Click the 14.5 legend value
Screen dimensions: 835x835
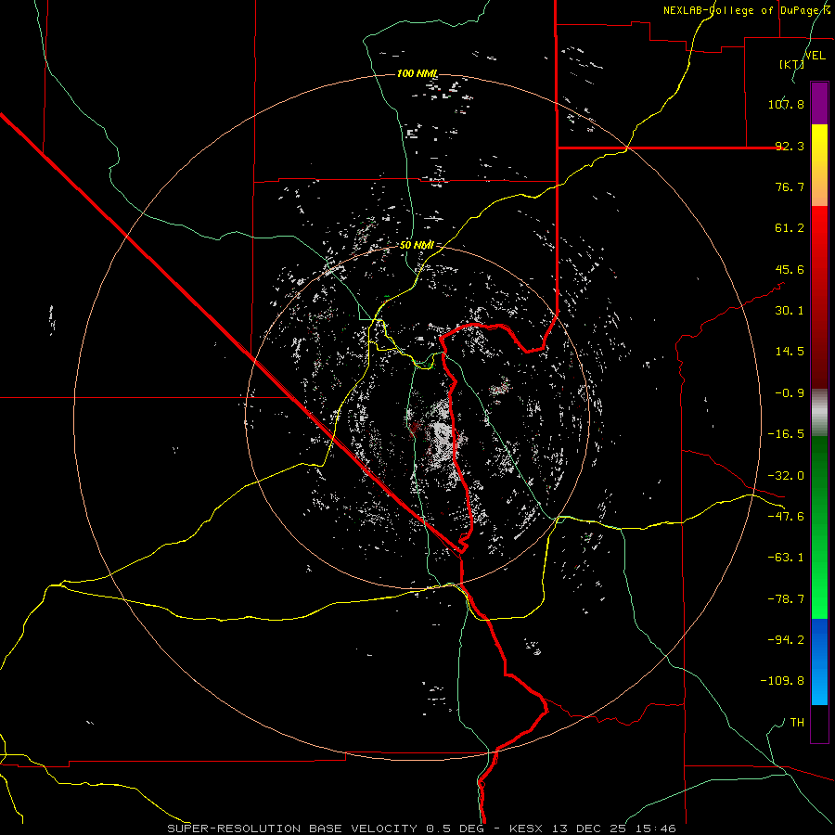790,352
